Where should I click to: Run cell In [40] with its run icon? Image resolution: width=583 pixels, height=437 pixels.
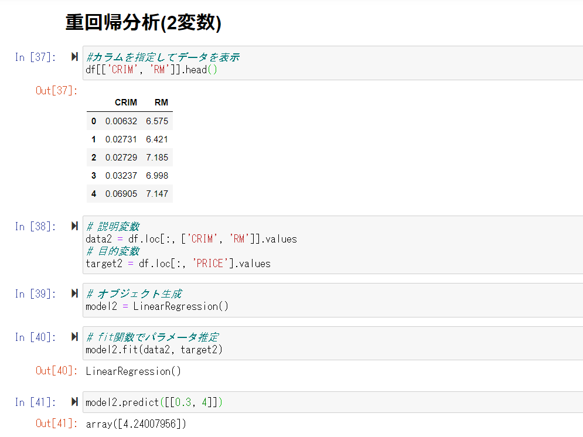(x=75, y=337)
